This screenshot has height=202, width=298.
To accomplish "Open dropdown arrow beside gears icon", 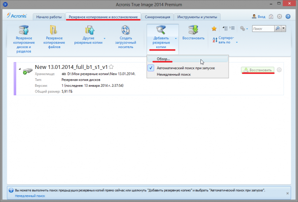I will pos(247,29).
